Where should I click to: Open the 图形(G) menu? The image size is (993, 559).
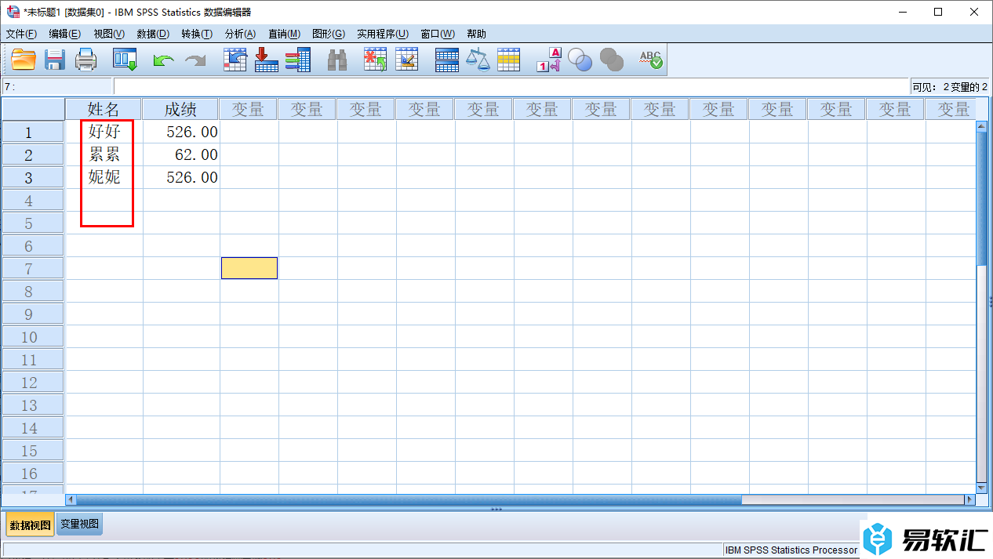point(329,34)
